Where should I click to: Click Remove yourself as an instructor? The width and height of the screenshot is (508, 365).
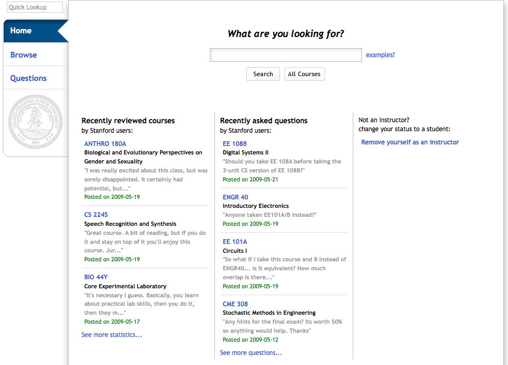[x=410, y=142]
